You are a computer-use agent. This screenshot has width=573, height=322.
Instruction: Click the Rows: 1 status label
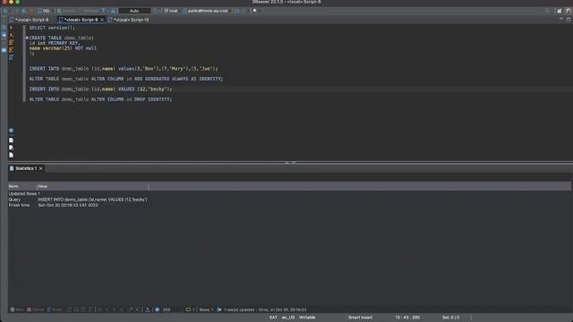tap(206, 309)
